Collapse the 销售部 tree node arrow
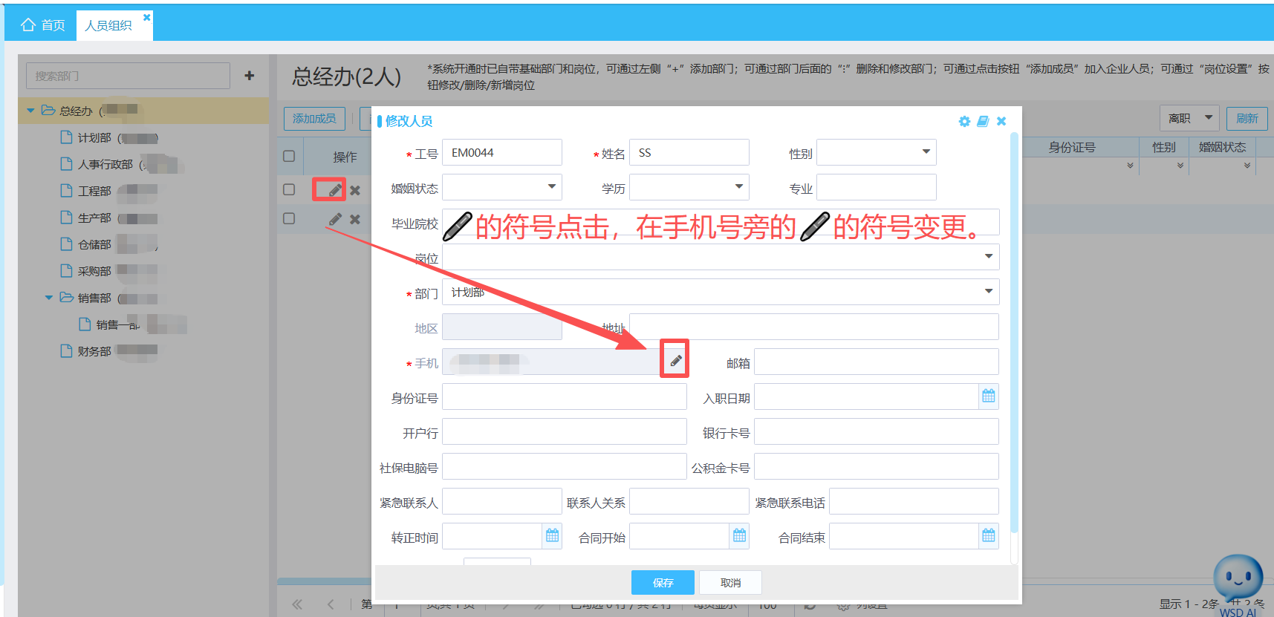 click(x=49, y=298)
